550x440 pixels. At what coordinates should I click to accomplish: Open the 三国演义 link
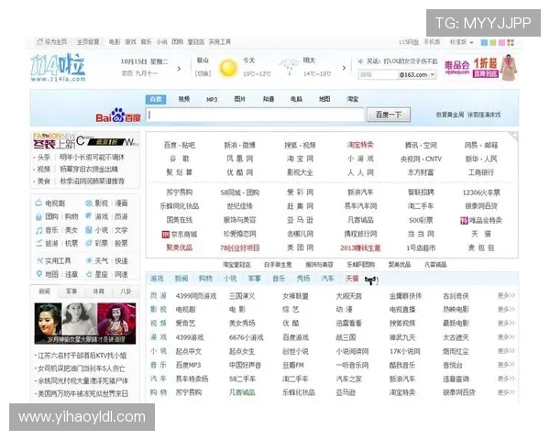(x=242, y=296)
